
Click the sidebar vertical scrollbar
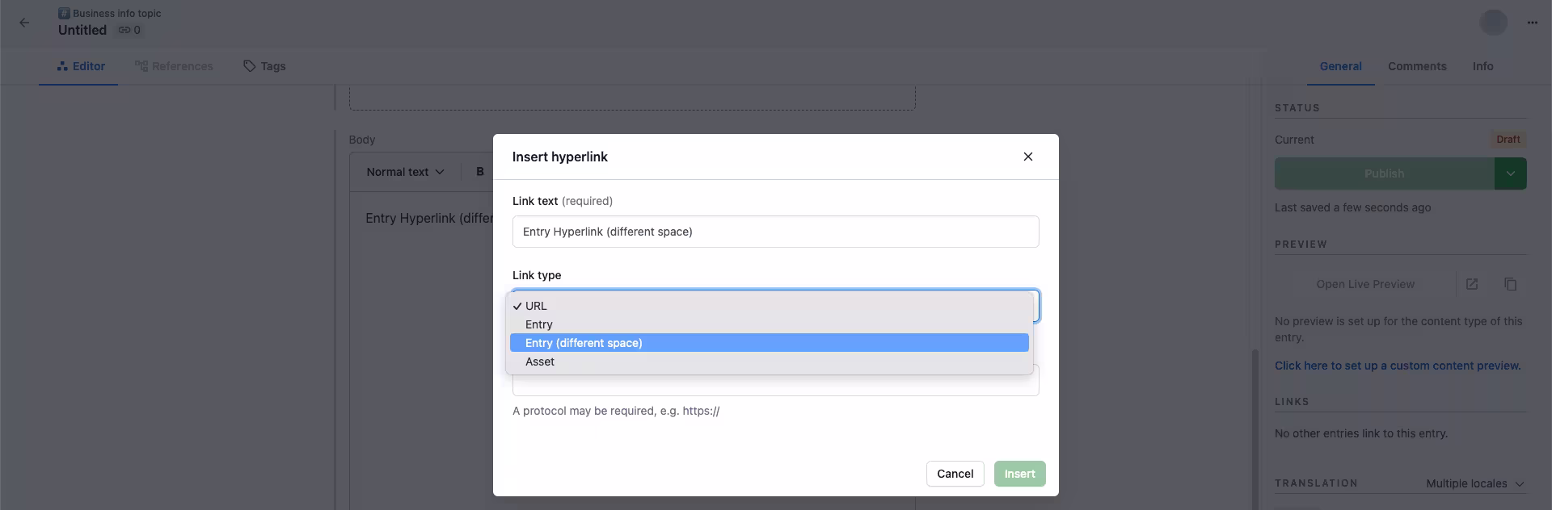tap(1255, 428)
